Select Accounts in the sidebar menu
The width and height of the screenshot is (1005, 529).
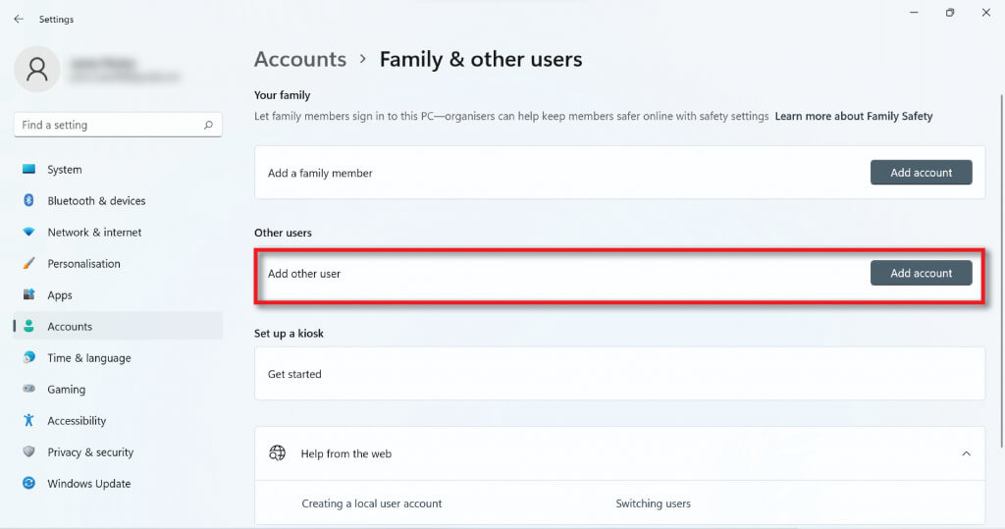tap(70, 327)
